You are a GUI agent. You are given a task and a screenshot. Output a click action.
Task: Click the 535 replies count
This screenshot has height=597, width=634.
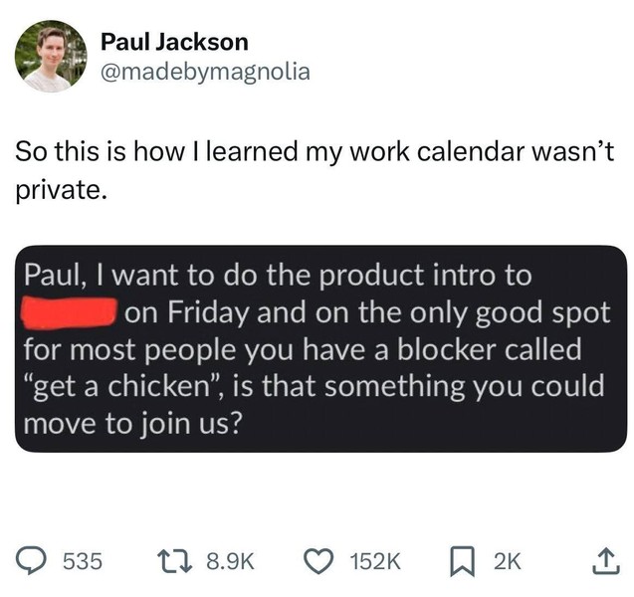83,560
